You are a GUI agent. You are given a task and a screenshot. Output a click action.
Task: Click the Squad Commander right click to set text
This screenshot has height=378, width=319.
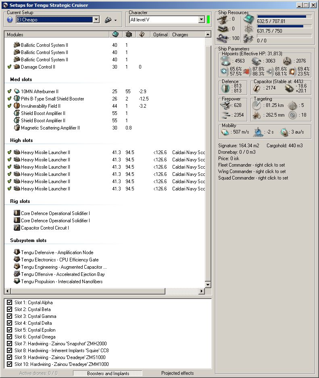pos(253,178)
